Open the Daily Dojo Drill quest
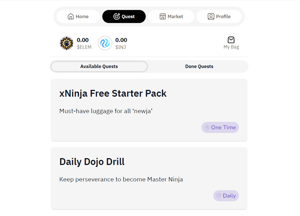Viewport: 300px width, 216px height. [x=92, y=162]
